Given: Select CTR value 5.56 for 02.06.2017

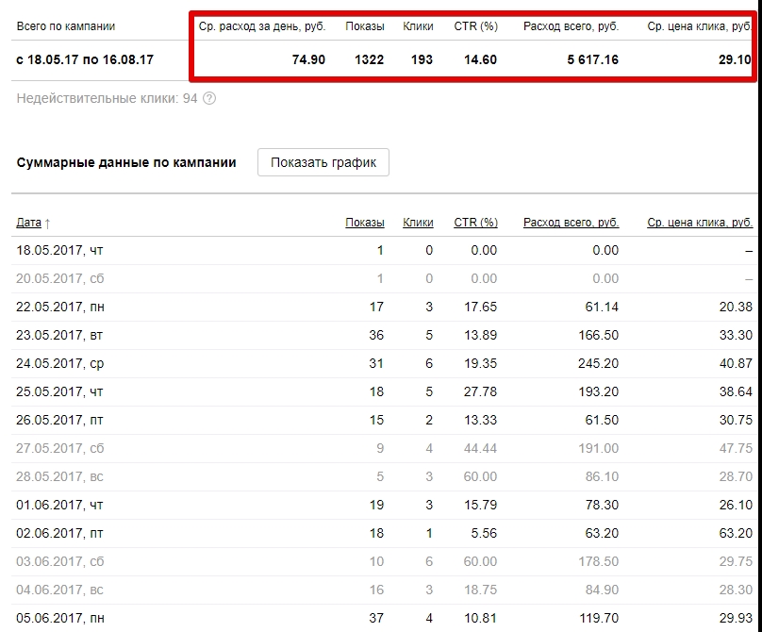Looking at the screenshot, I should (484, 533).
